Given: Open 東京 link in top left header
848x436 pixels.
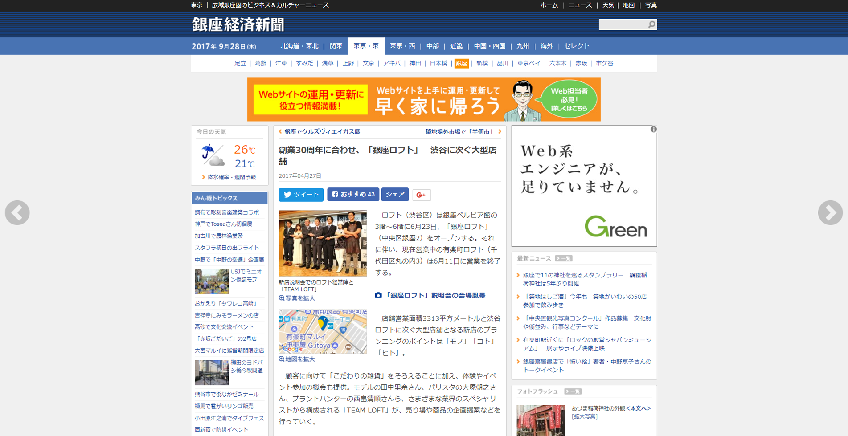Looking at the screenshot, I should 197,5.
